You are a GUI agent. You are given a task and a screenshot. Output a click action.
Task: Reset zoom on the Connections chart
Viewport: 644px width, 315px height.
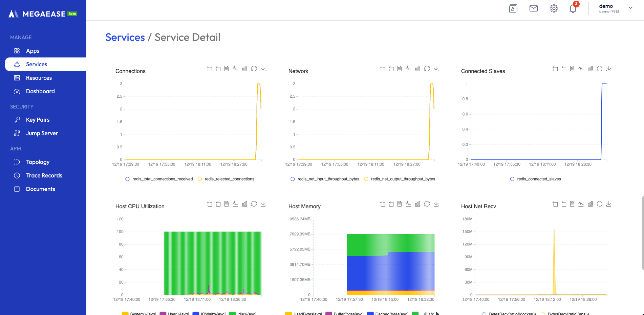click(218, 69)
